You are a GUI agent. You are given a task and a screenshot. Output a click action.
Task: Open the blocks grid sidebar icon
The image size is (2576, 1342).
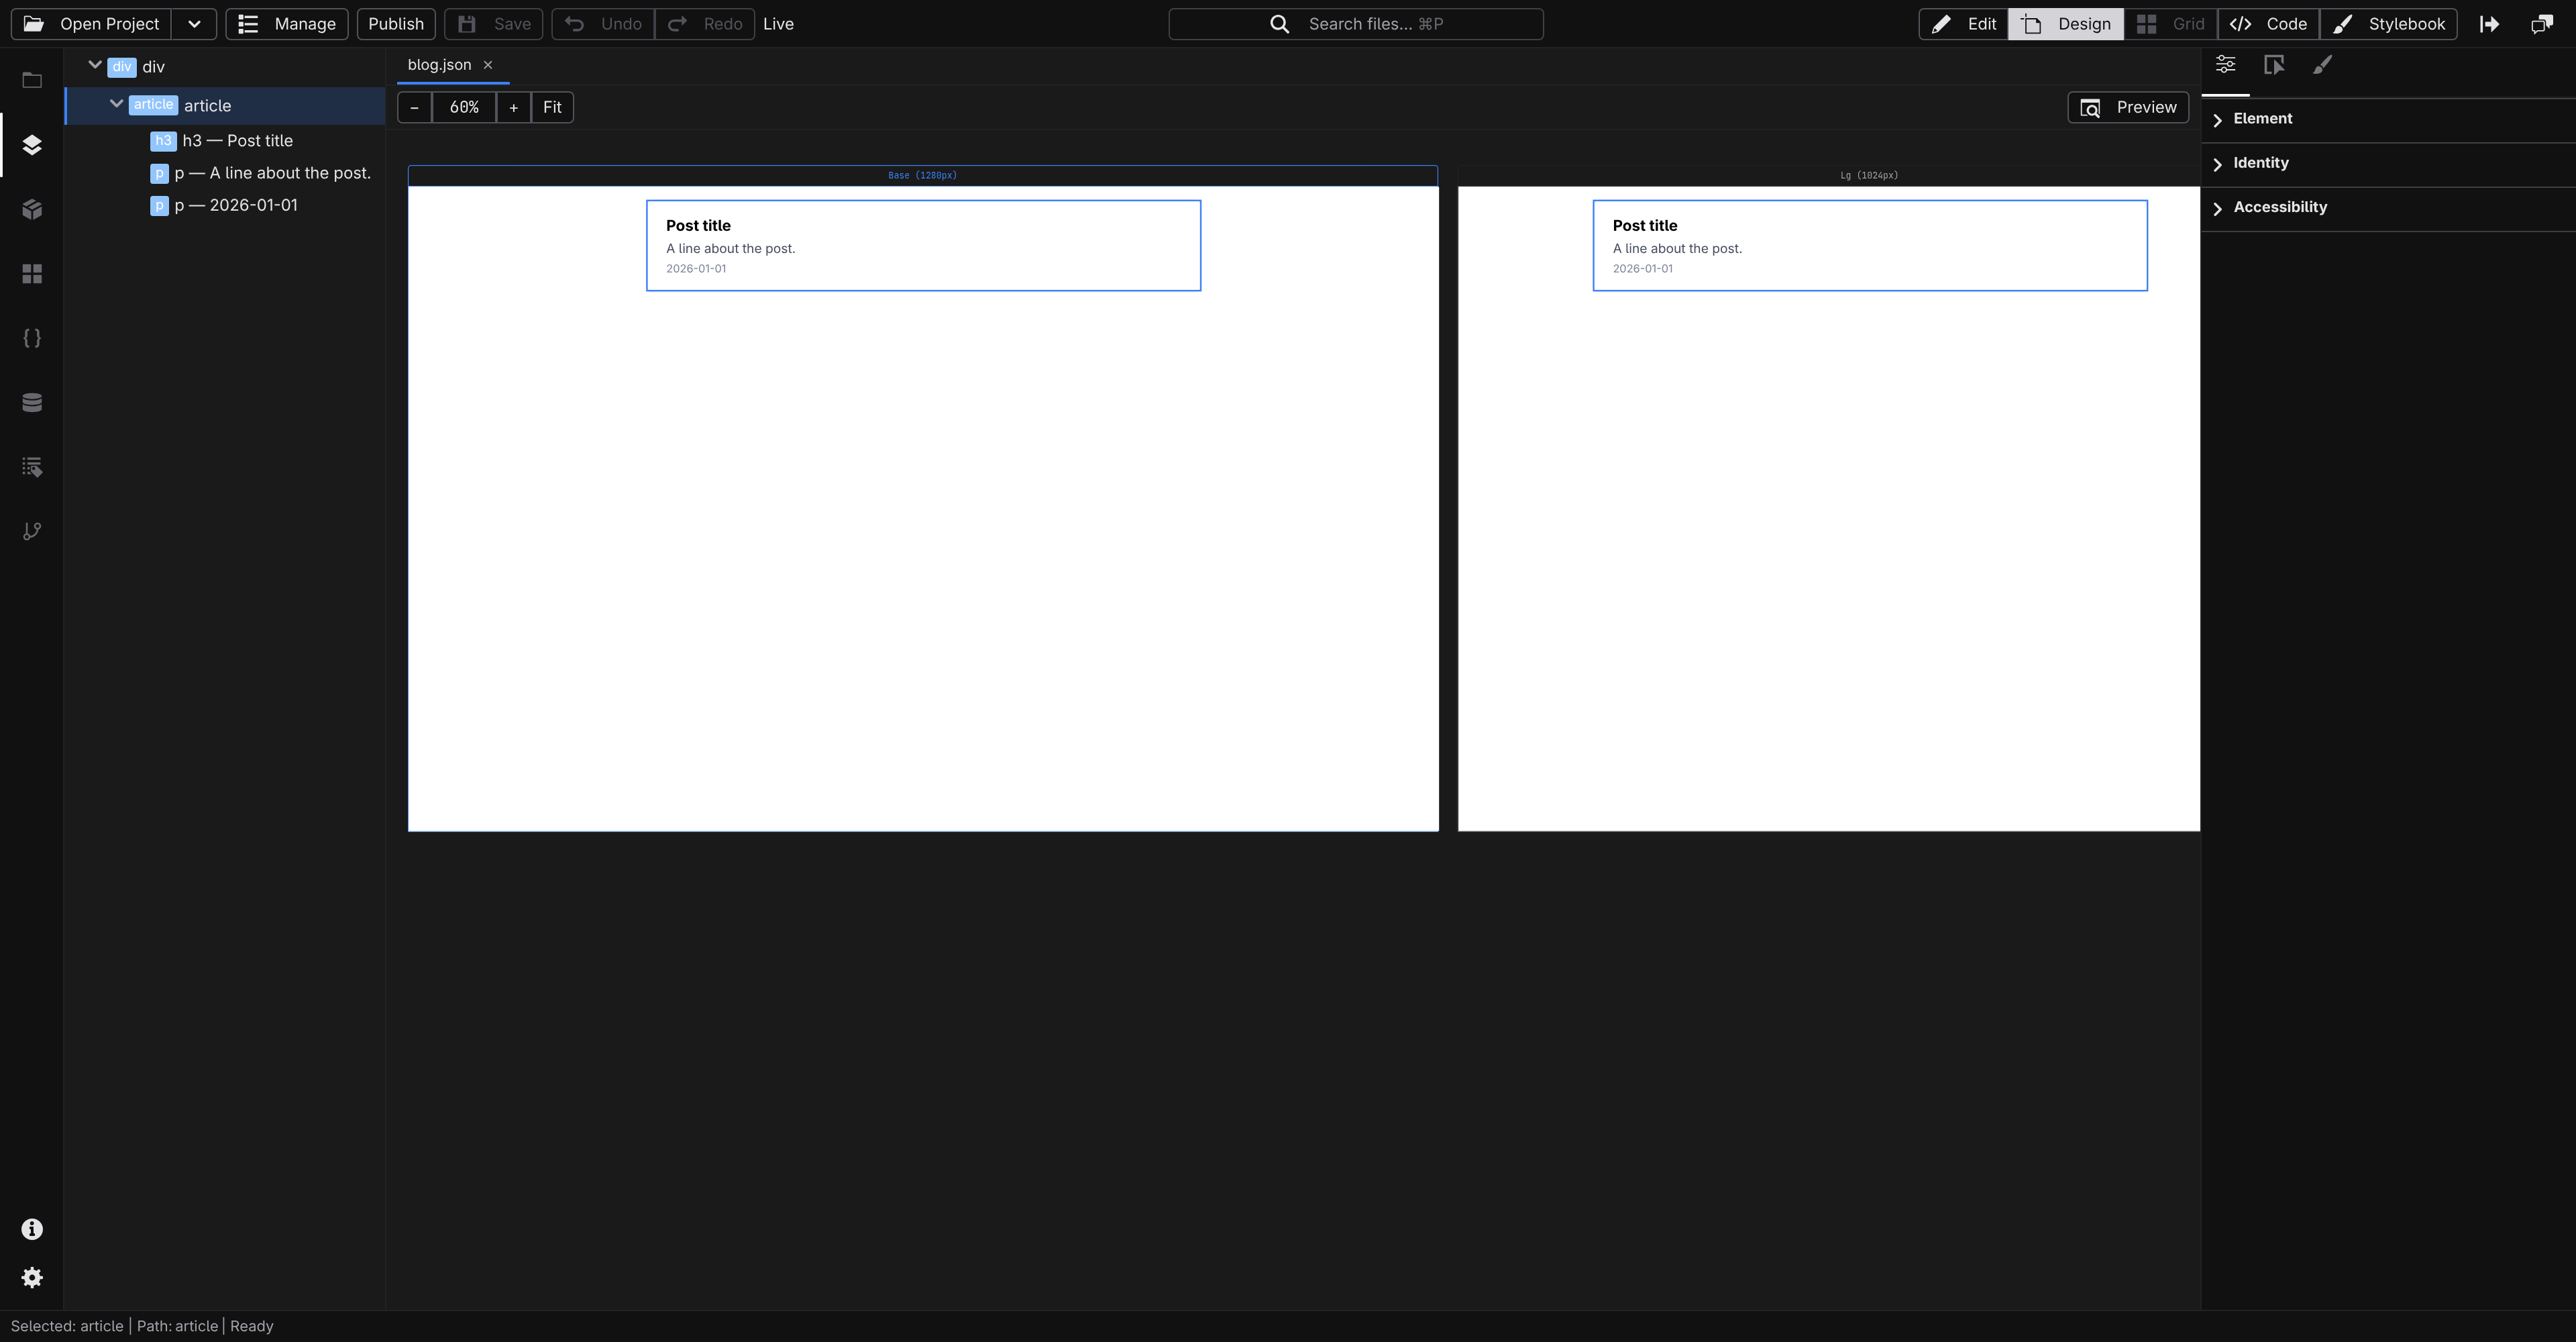click(x=32, y=274)
